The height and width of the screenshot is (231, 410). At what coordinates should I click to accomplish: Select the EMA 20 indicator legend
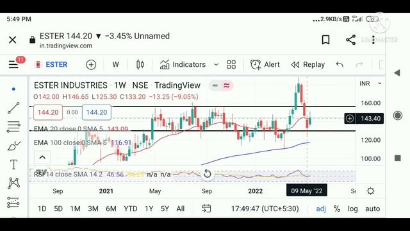(x=81, y=129)
